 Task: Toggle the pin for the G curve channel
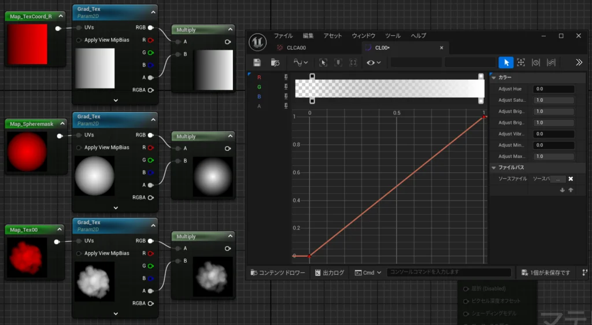tap(286, 86)
